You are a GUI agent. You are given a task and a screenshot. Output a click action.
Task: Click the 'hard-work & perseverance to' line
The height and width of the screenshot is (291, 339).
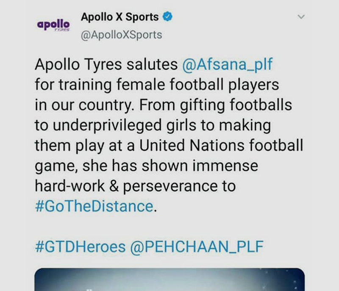[135, 186]
